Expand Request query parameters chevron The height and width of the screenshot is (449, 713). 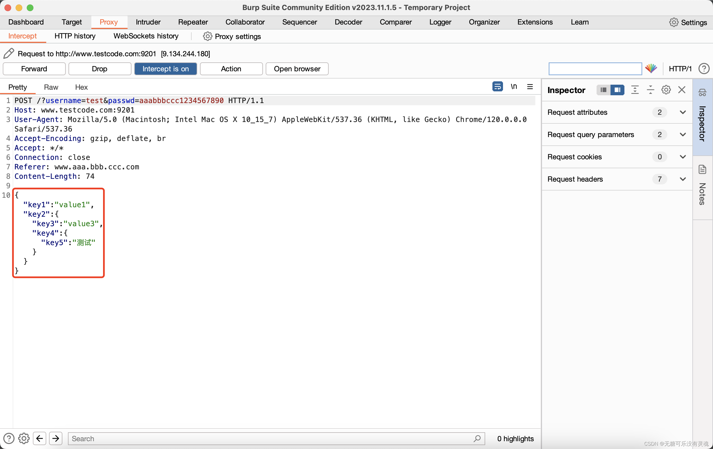(x=683, y=135)
